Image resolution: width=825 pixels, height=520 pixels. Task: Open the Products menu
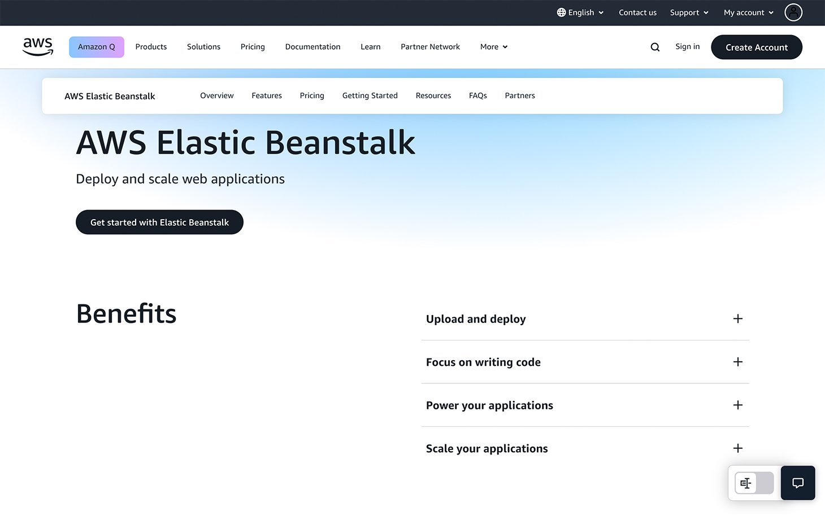coord(151,47)
